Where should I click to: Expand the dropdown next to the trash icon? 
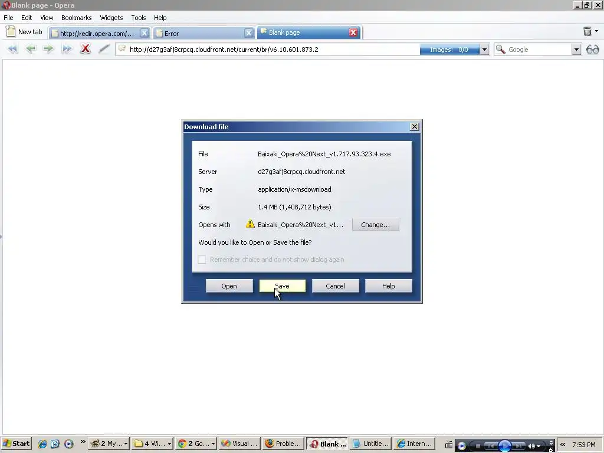(x=597, y=31)
